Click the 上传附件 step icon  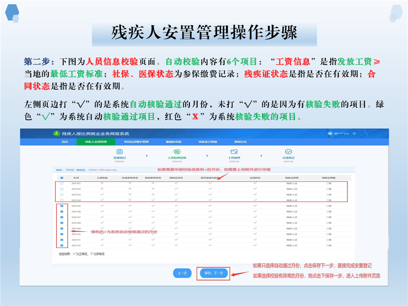[x=234, y=152]
